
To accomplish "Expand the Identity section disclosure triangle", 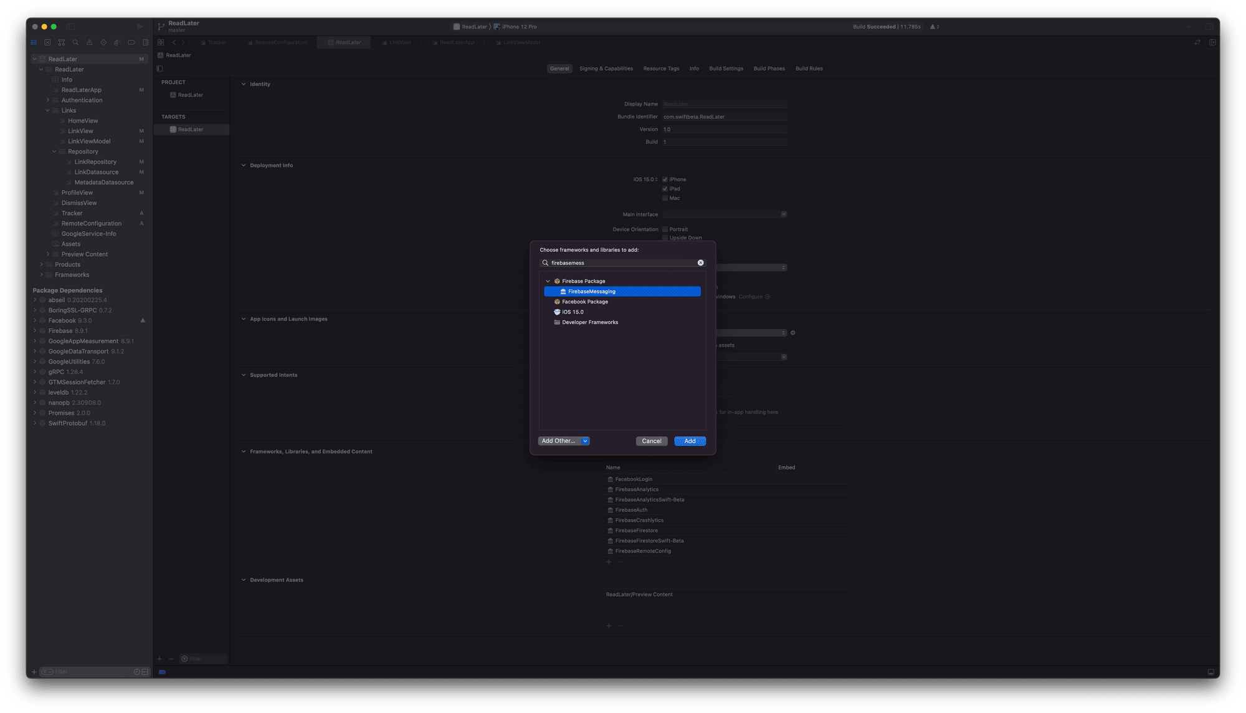I will click(243, 83).
